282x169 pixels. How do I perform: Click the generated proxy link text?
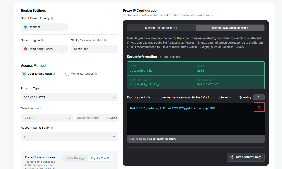point(173,108)
